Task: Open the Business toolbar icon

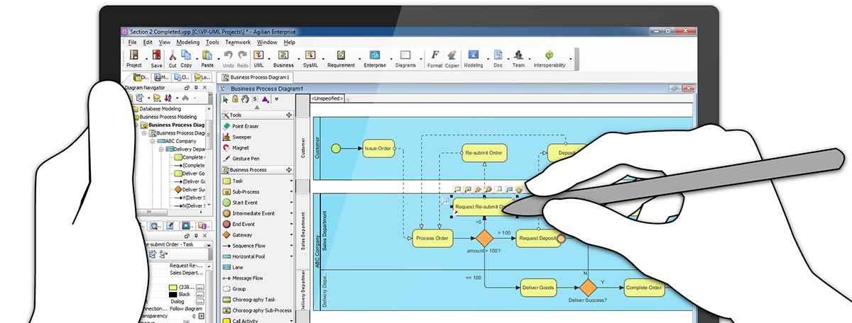Action: click(x=283, y=58)
